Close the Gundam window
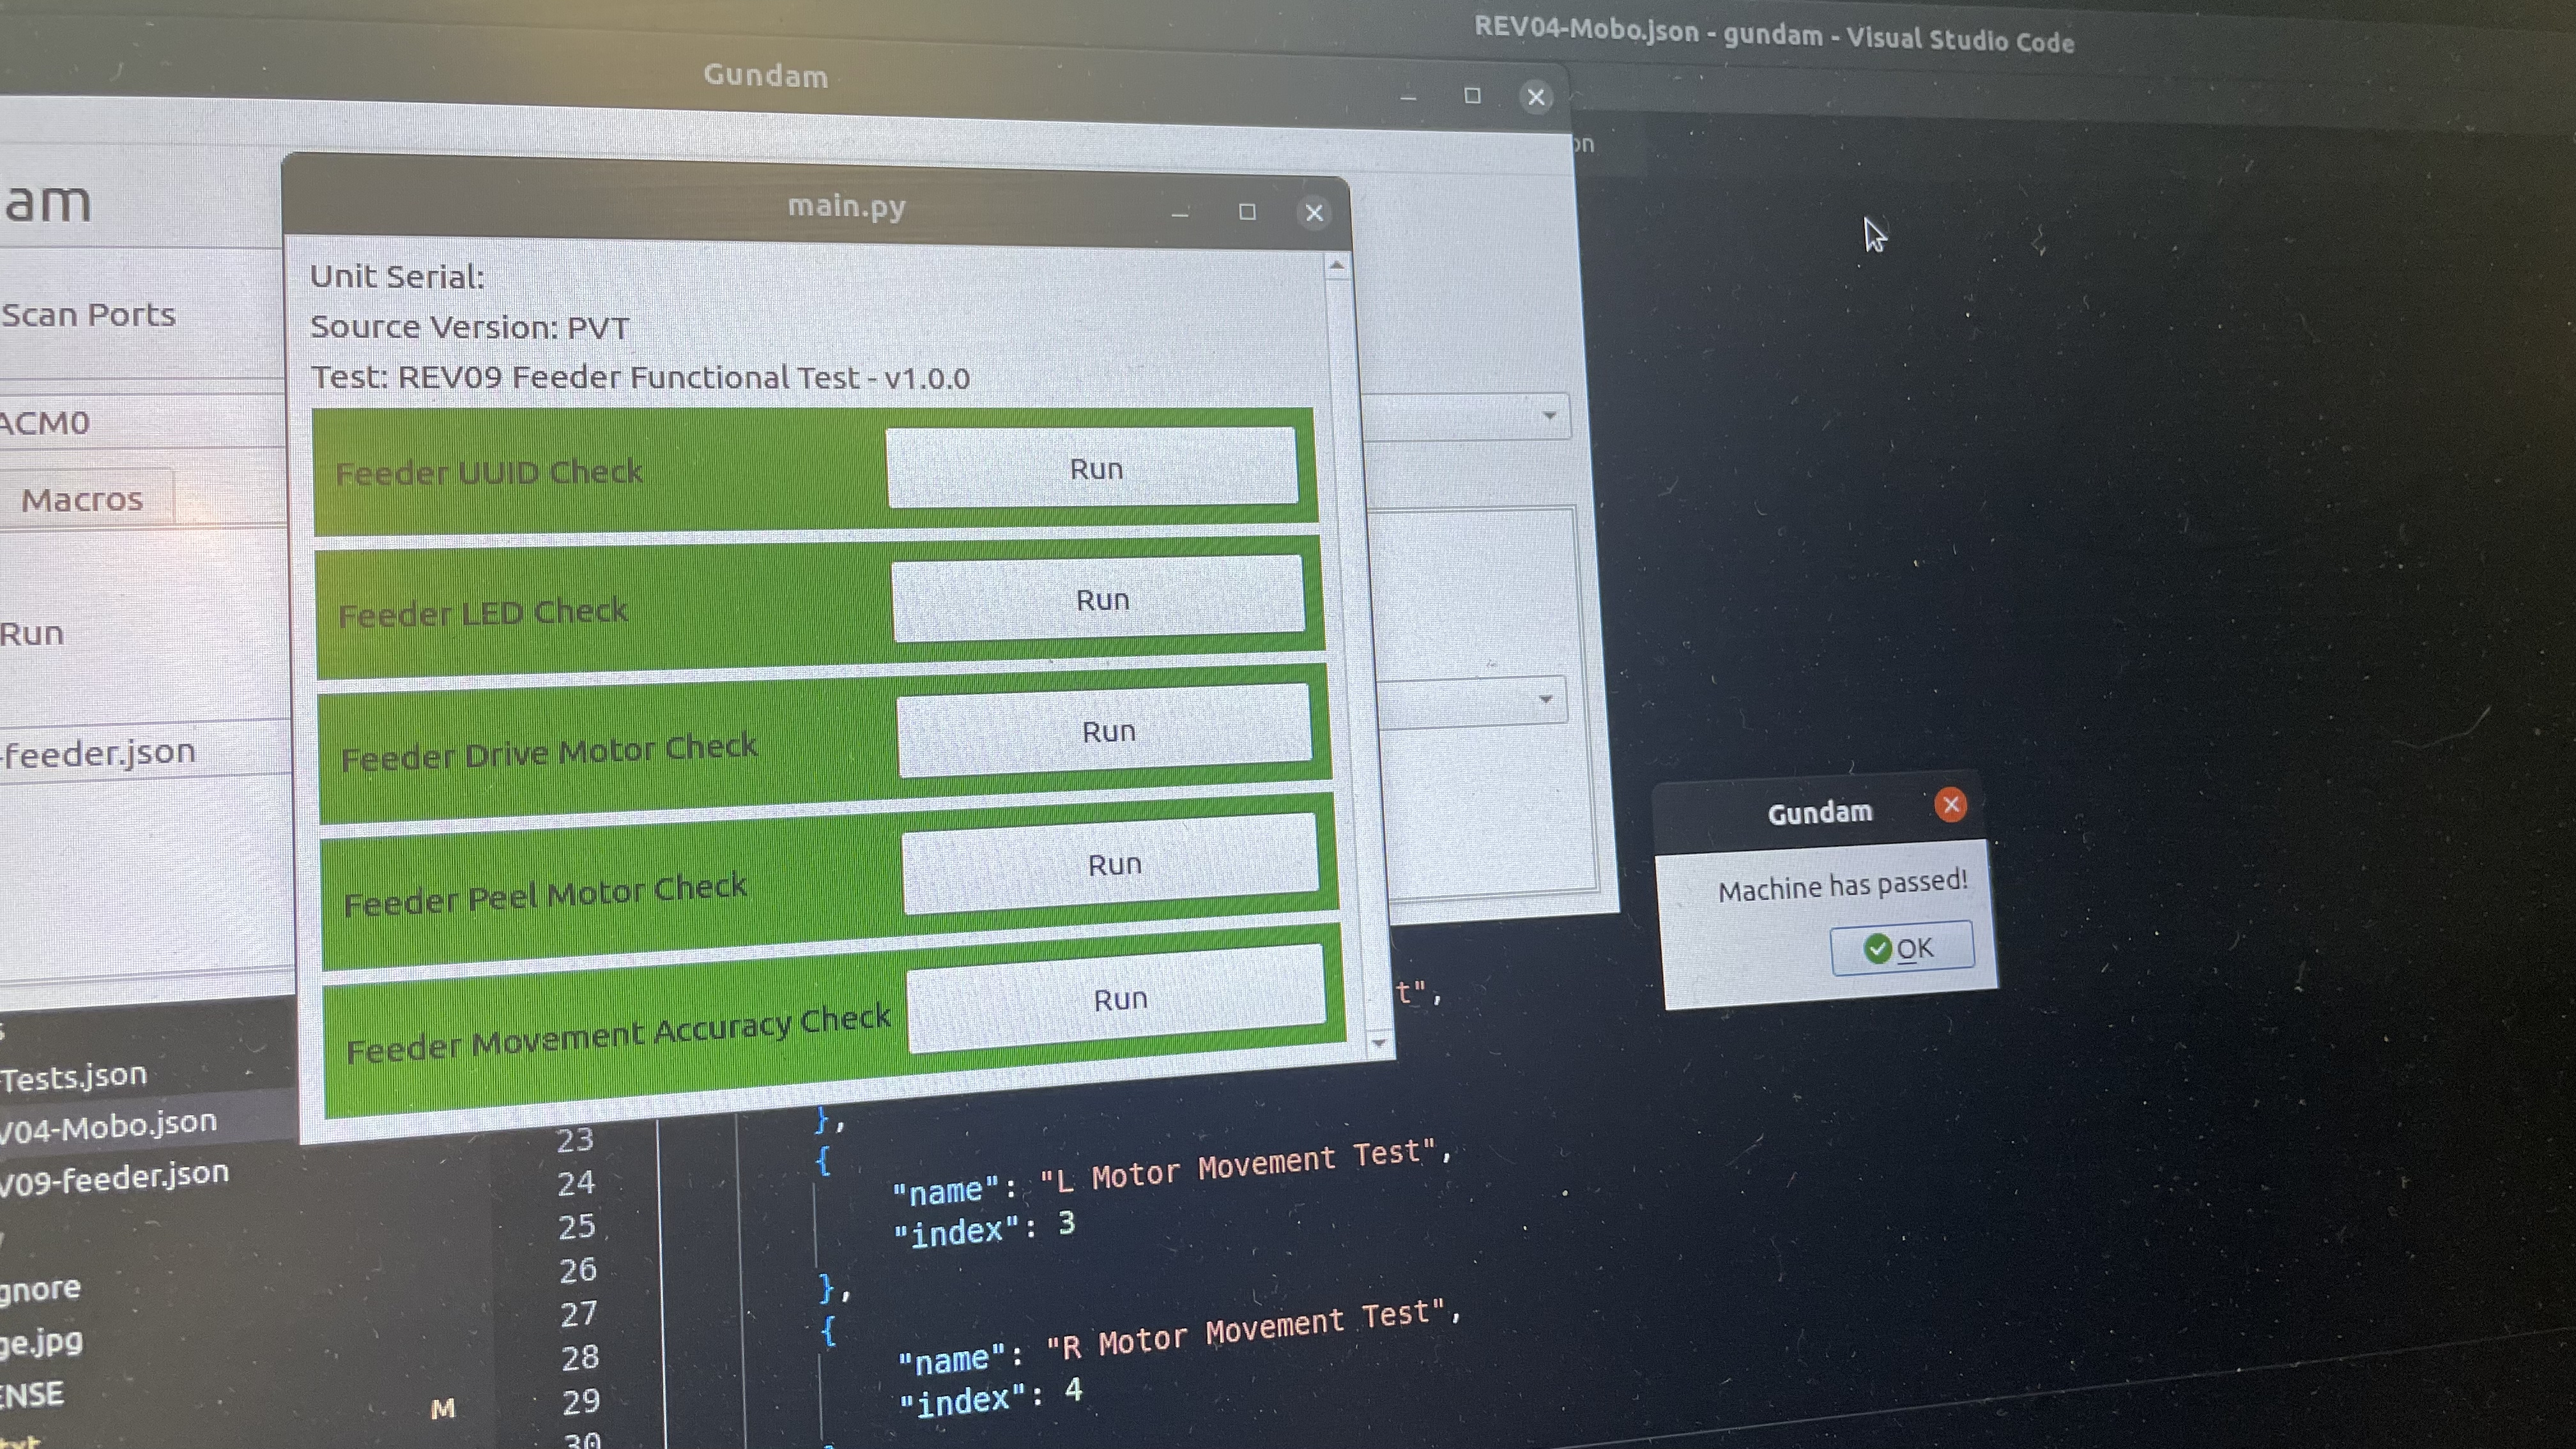This screenshot has width=2576, height=1449. [1536, 97]
